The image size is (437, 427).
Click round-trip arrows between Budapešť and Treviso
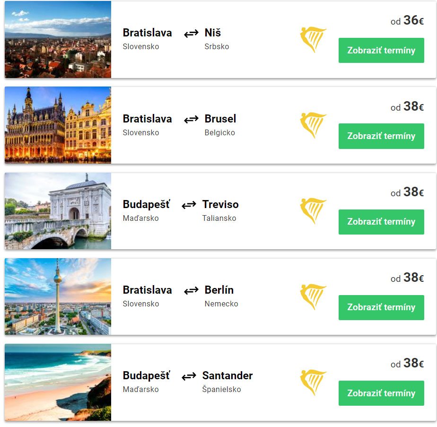point(189,205)
